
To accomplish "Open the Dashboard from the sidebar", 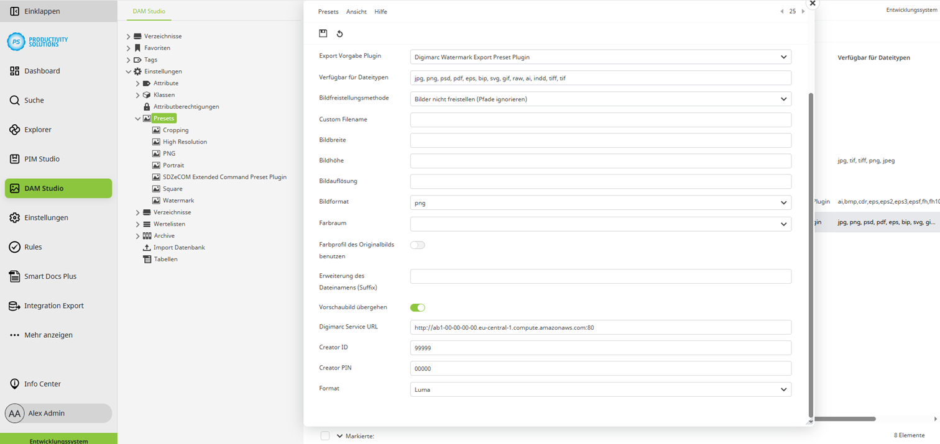I will point(42,71).
